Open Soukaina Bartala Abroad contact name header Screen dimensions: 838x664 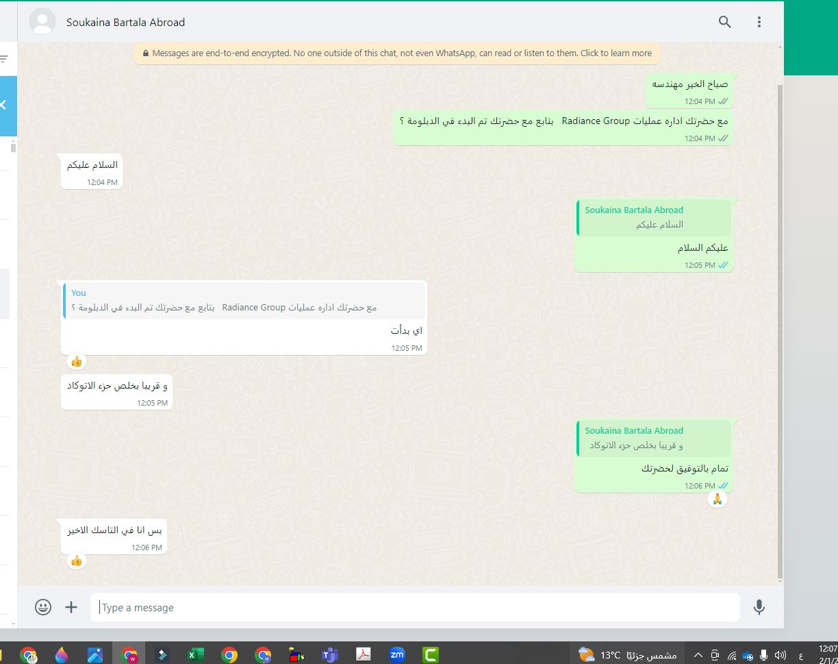click(125, 22)
